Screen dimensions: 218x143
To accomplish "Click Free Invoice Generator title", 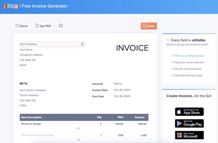I will (x=45, y=6).
